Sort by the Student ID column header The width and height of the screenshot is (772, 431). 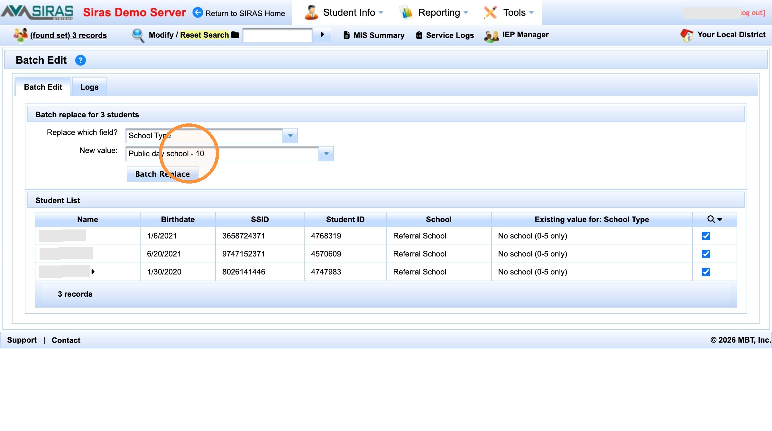[x=345, y=220]
